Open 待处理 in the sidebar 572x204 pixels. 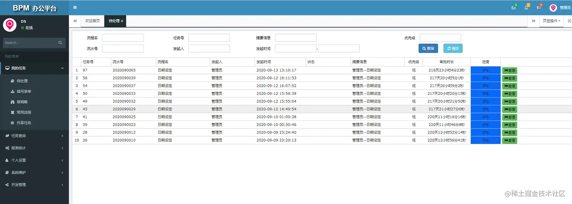[22, 81]
